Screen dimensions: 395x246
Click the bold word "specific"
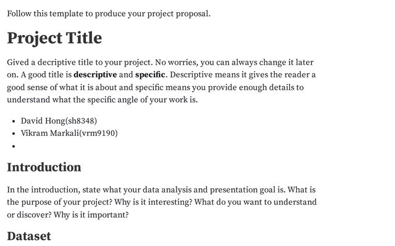pos(150,75)
